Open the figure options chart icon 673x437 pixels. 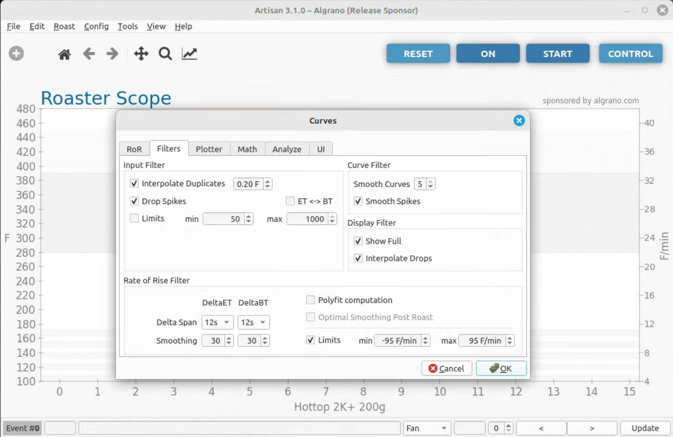click(189, 53)
